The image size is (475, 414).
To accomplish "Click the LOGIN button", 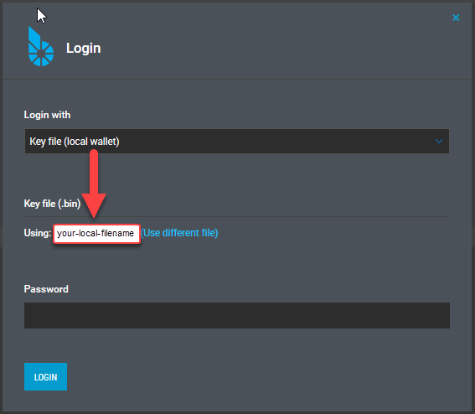I will [46, 377].
